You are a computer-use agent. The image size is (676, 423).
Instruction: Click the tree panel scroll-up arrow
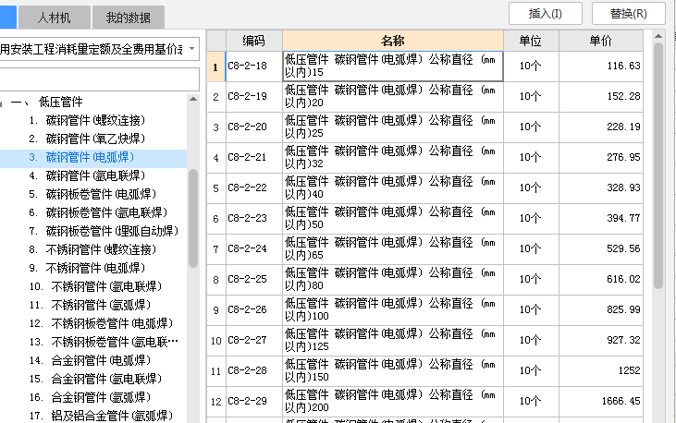coord(193,99)
